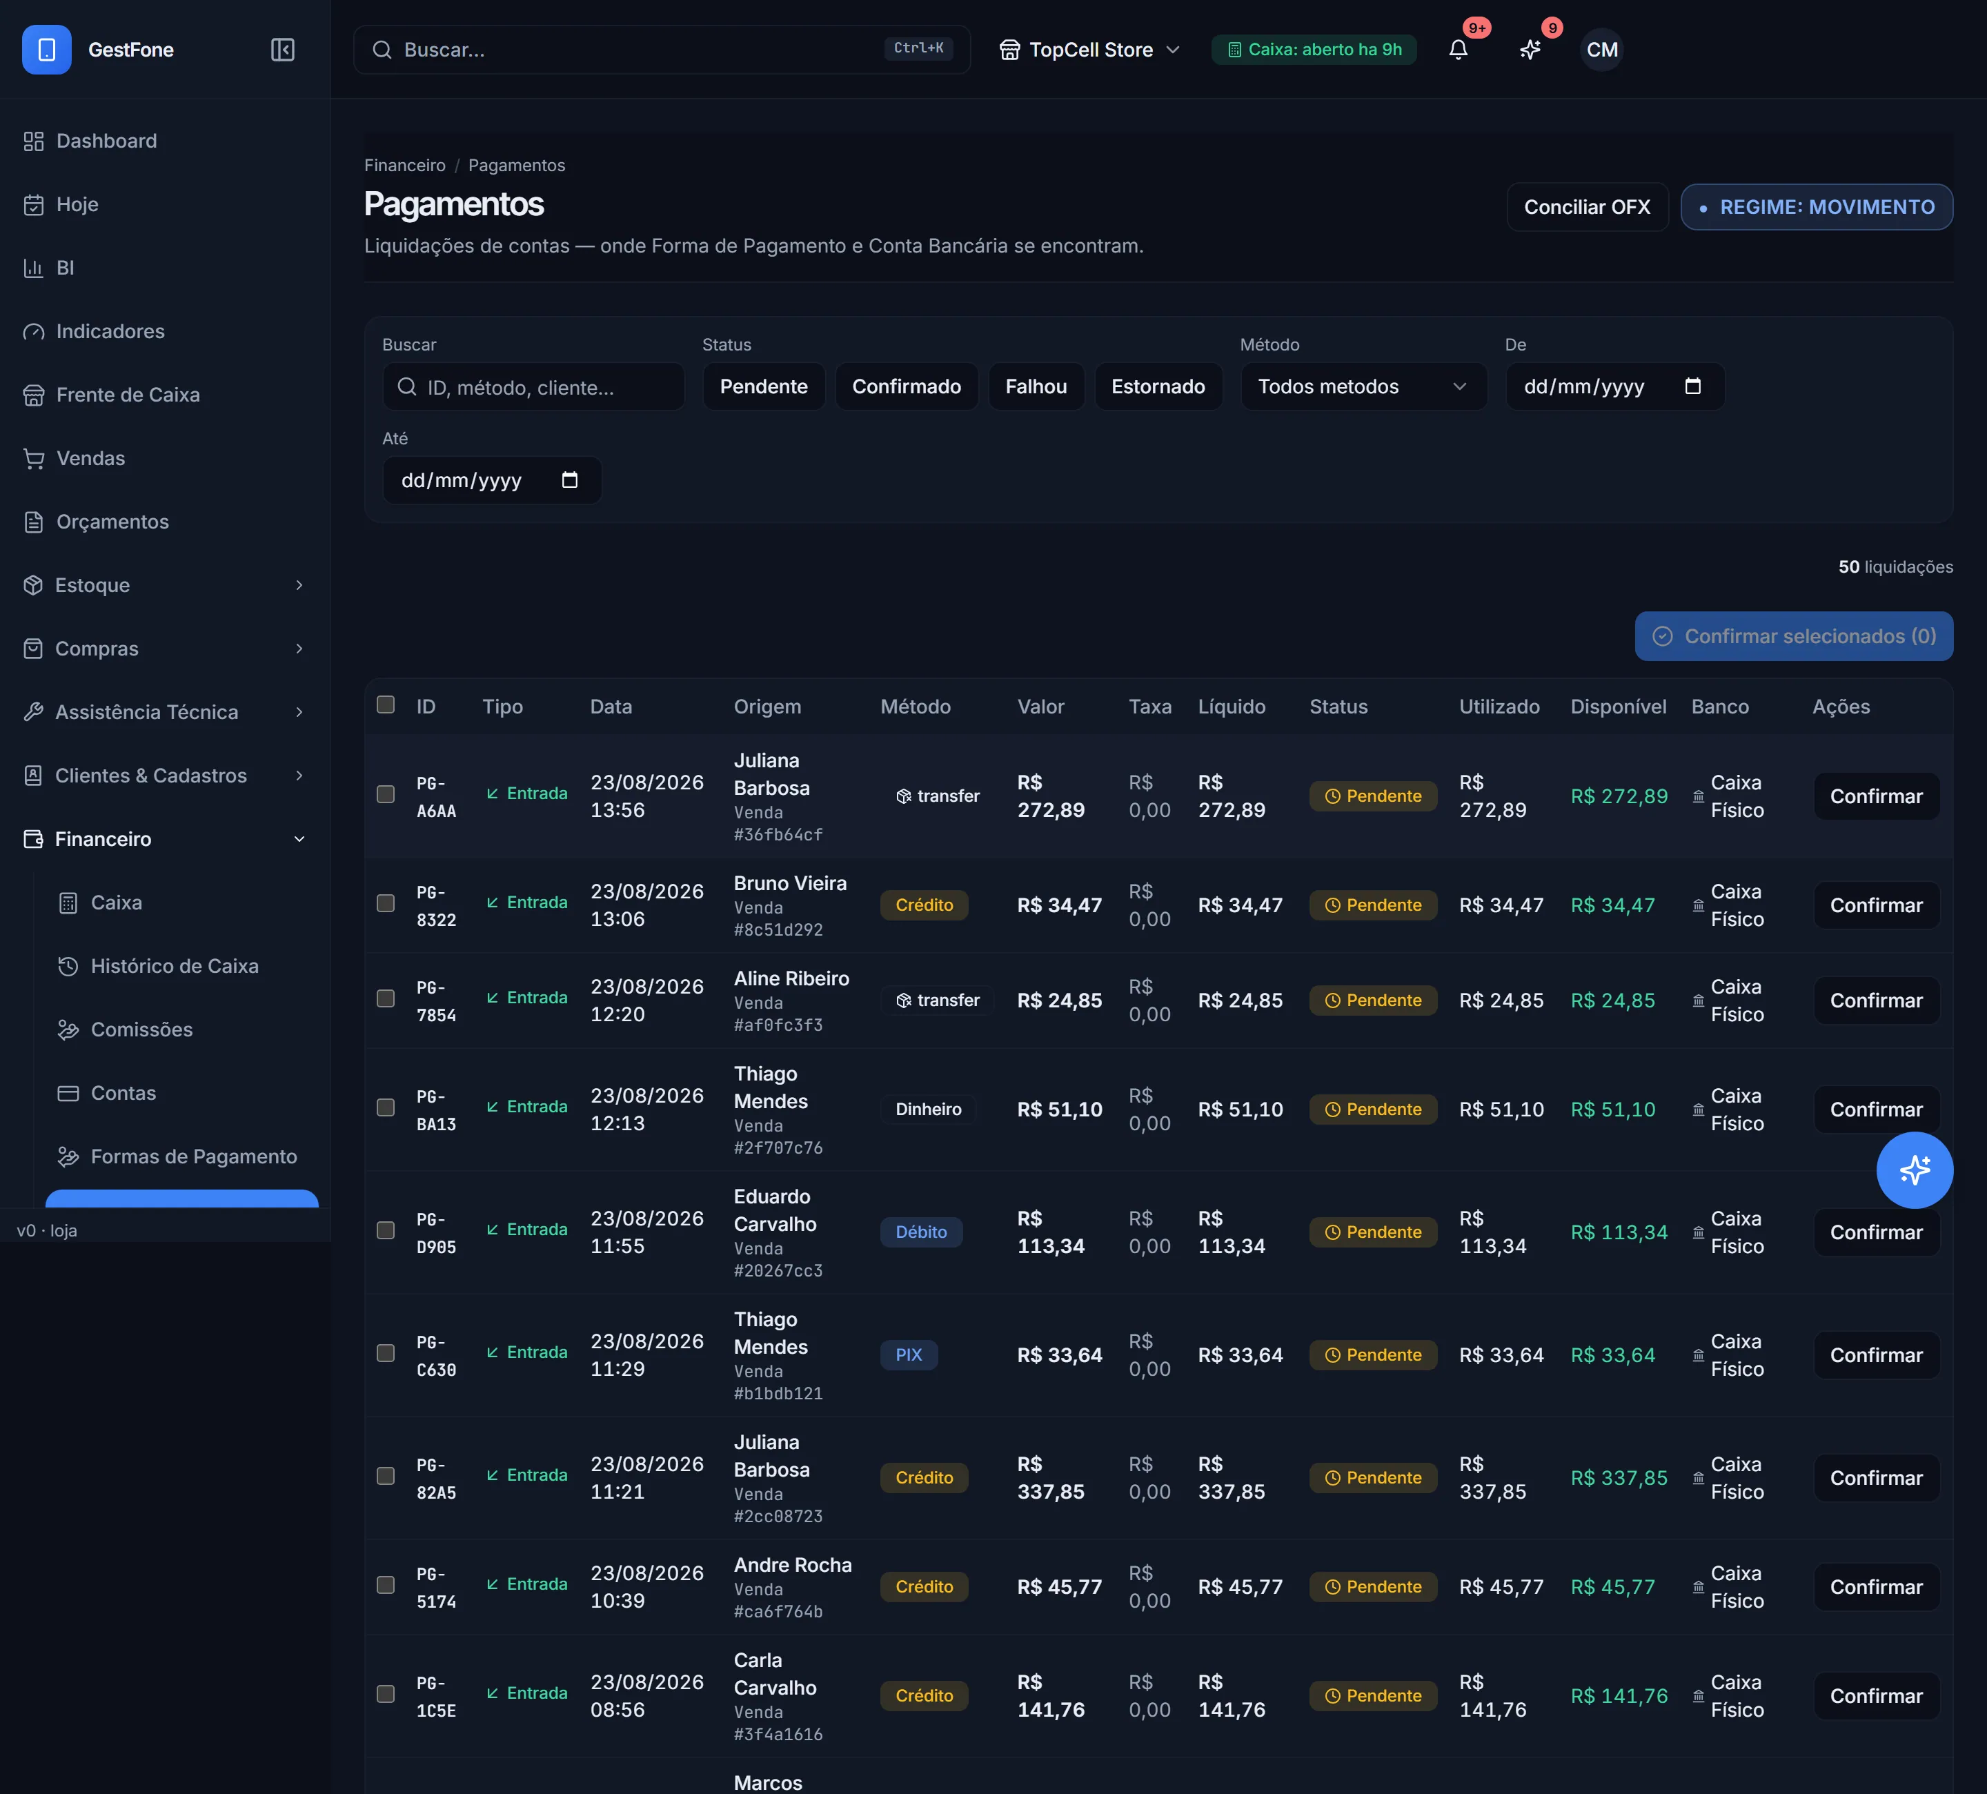Click the Conciliar OFX button
The width and height of the screenshot is (1987, 1794).
coord(1587,207)
